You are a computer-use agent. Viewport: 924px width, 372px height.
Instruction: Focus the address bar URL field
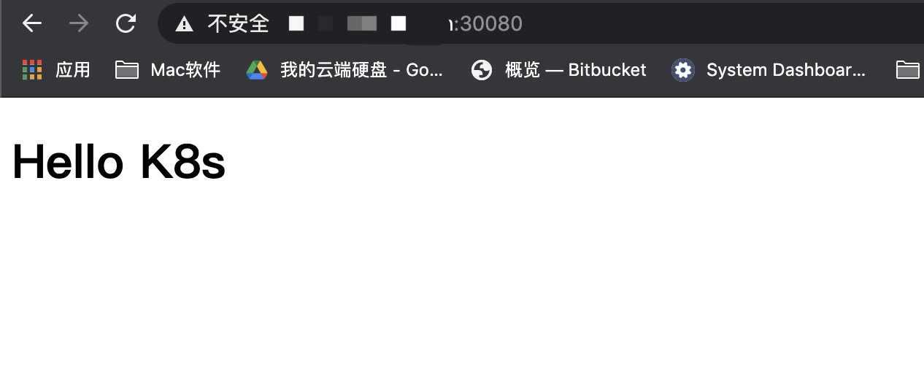[x=540, y=24]
